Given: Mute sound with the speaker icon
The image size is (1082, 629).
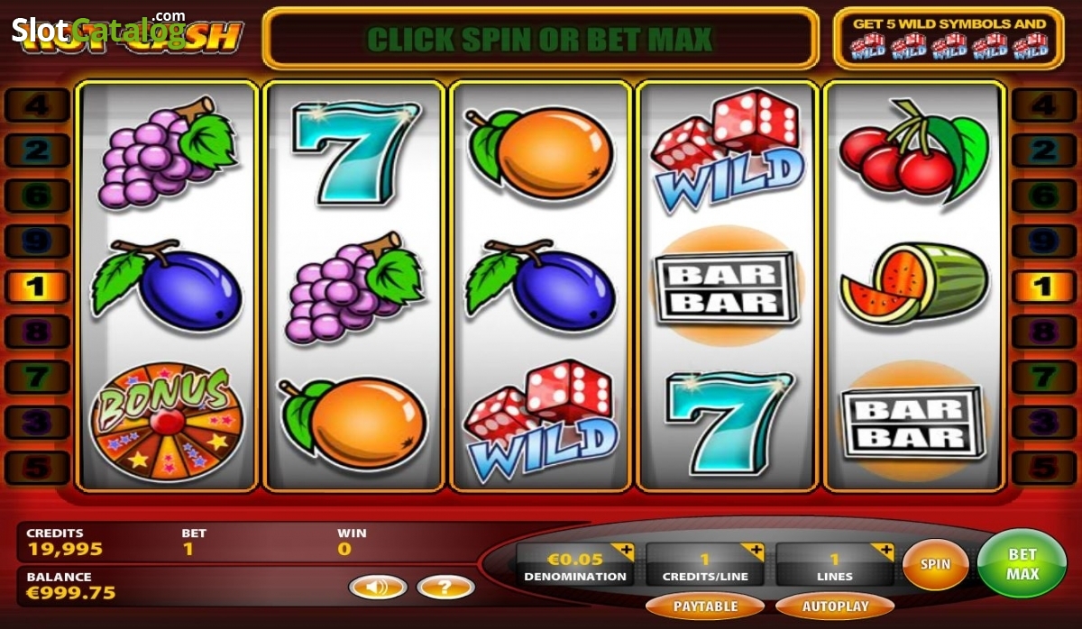Looking at the screenshot, I should coord(378,588).
